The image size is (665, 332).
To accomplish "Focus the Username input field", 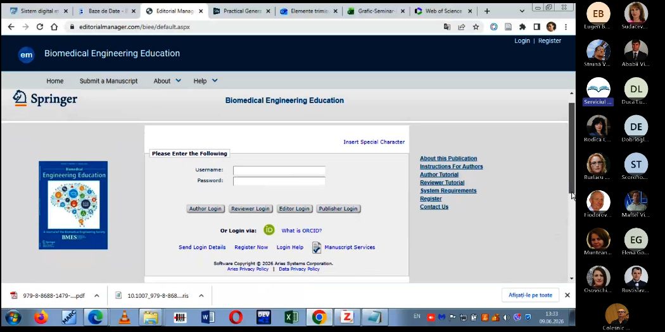I will click(279, 170).
